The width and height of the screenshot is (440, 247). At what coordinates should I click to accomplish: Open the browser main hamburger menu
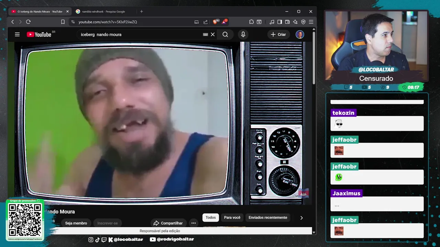click(311, 22)
